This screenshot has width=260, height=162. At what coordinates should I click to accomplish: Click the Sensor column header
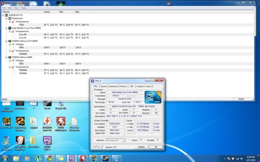[x=22, y=12]
